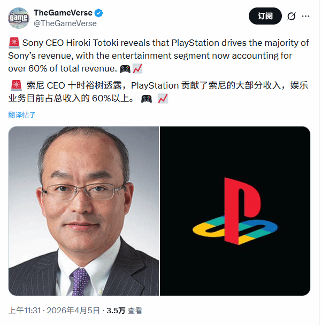Click the siren emoji before 索尼 CEO

[16, 85]
